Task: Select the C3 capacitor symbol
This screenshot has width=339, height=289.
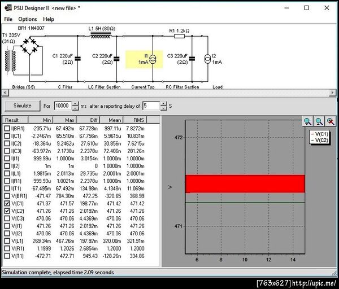Action: 192,59
